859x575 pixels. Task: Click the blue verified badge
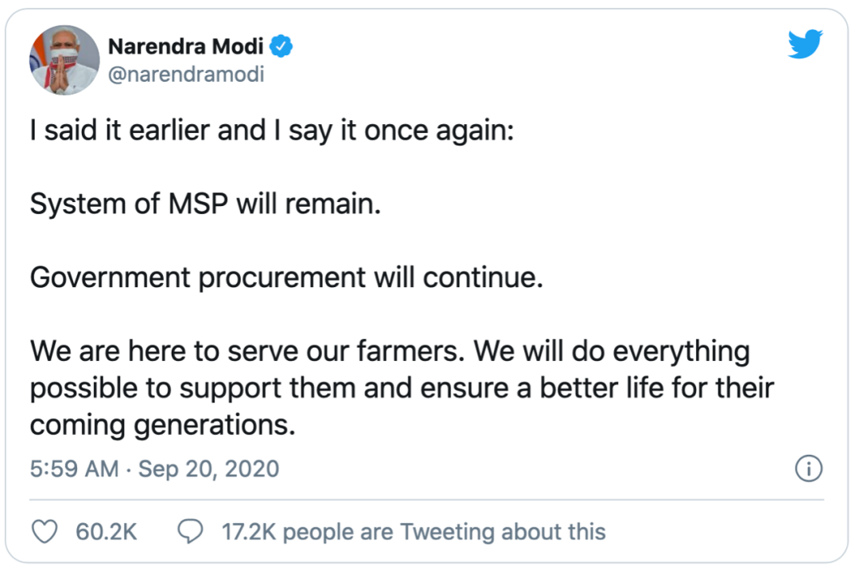(x=281, y=47)
